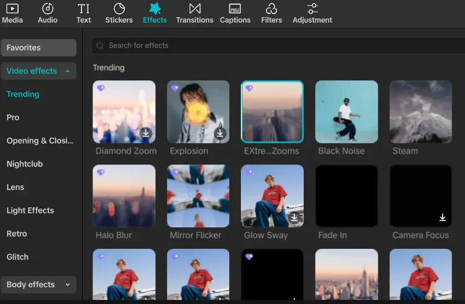Collapse the Video effects section
Image resolution: width=465 pixels, height=304 pixels.
coord(68,71)
